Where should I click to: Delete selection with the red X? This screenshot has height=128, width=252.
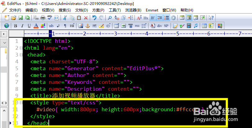click(x=86, y=17)
